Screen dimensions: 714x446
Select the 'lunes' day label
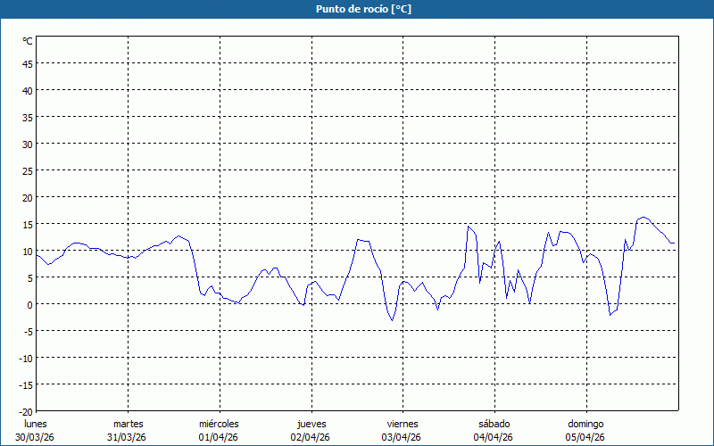[36, 424]
